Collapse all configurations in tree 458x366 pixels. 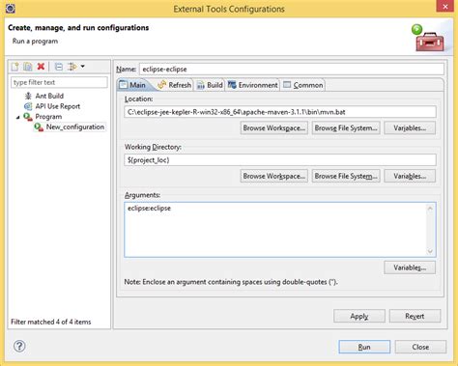click(x=59, y=67)
